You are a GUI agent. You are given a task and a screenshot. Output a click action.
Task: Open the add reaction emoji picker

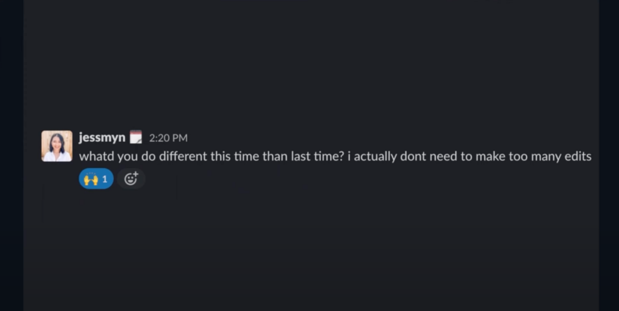click(x=131, y=179)
